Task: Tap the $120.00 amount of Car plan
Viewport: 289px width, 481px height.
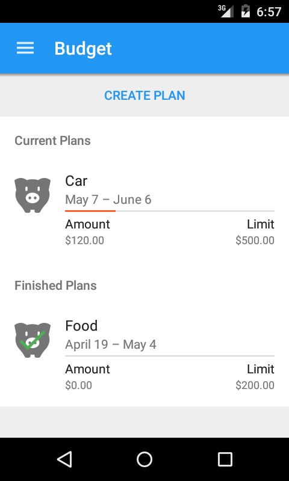Action: click(x=84, y=240)
